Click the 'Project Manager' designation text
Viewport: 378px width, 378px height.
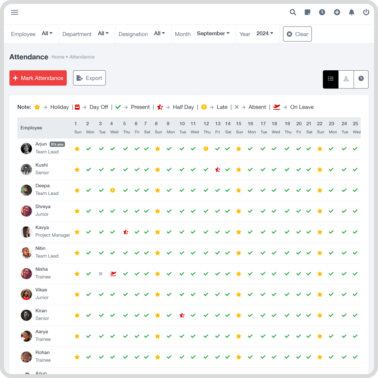[x=53, y=235]
